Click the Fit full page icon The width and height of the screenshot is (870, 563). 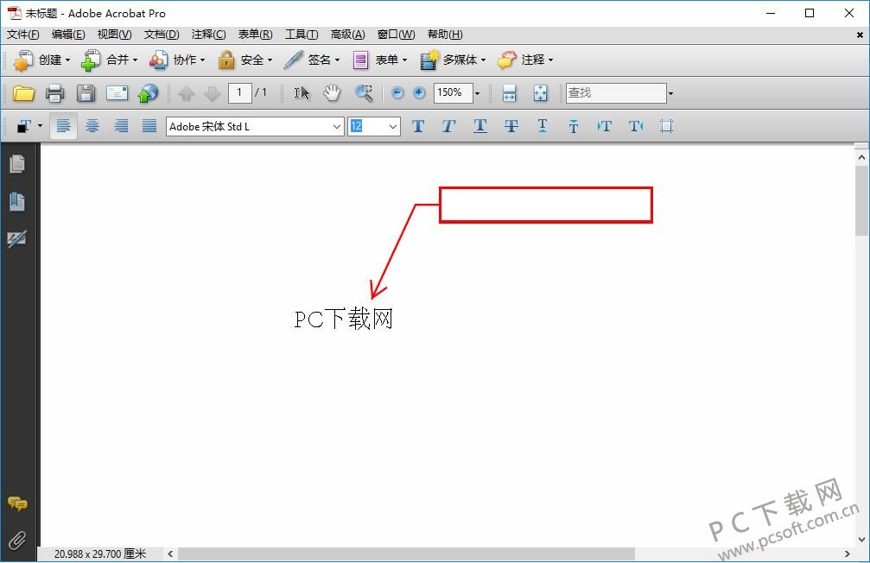click(x=540, y=92)
